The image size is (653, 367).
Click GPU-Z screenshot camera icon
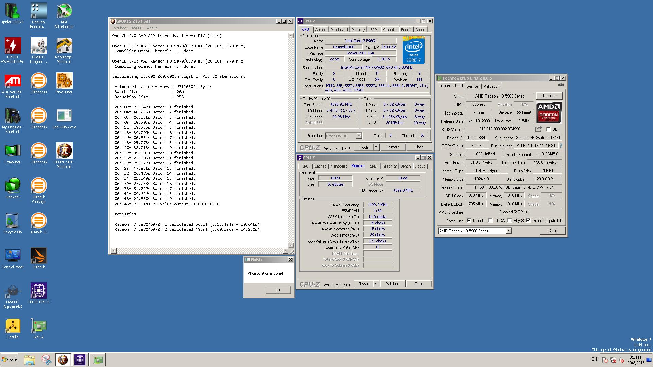(561, 85)
